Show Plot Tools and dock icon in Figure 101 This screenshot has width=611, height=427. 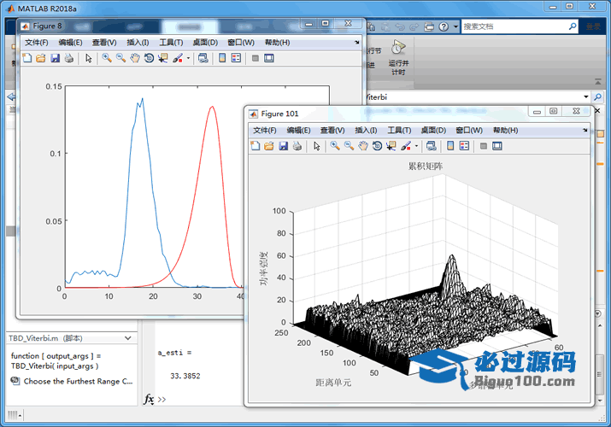[x=497, y=146]
